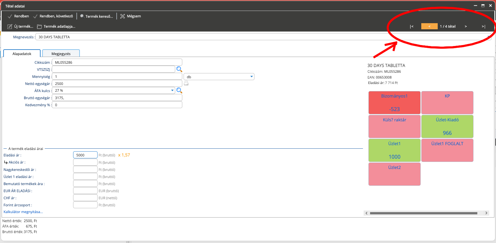Click the Megnevezés name field
This screenshot has height=243, width=496.
(x=263, y=37)
